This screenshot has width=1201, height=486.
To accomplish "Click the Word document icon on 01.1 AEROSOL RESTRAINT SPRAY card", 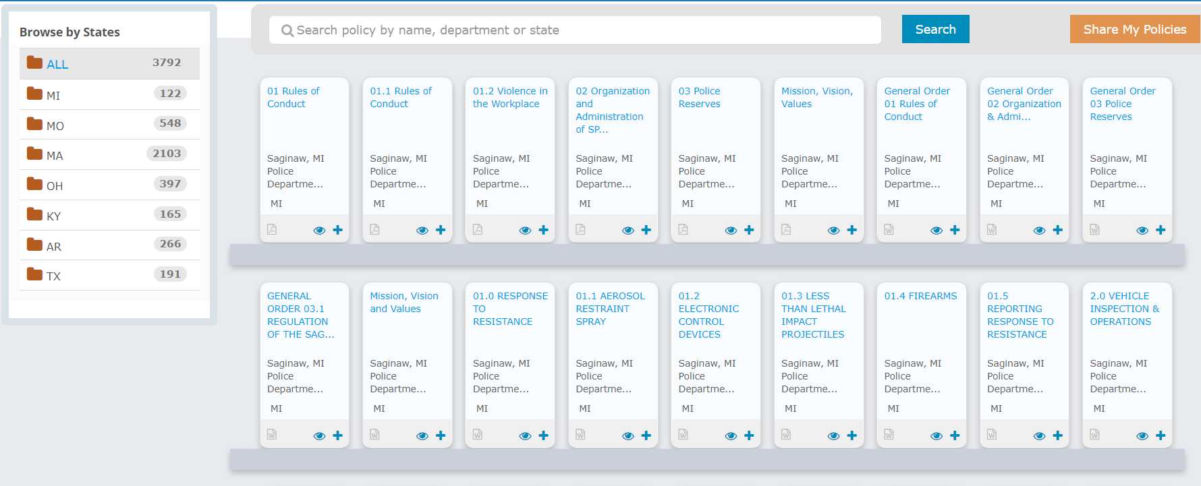I will [x=580, y=435].
